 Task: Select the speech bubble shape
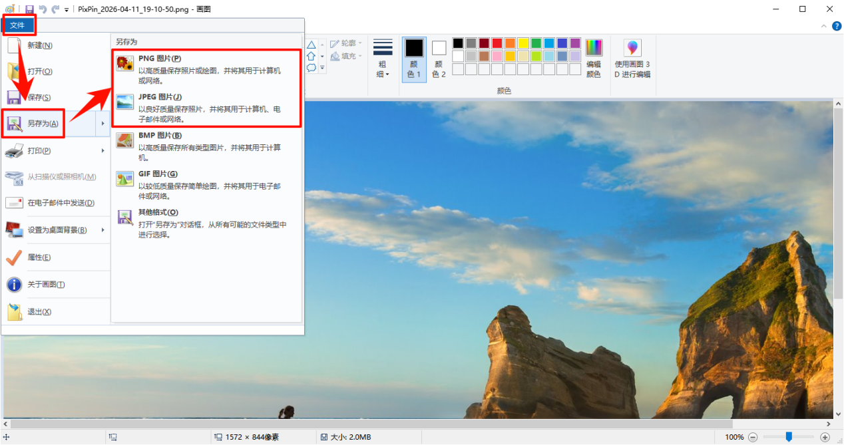click(311, 68)
